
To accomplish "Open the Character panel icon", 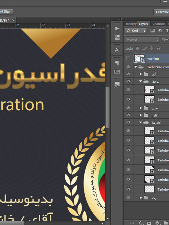I will [117, 50].
